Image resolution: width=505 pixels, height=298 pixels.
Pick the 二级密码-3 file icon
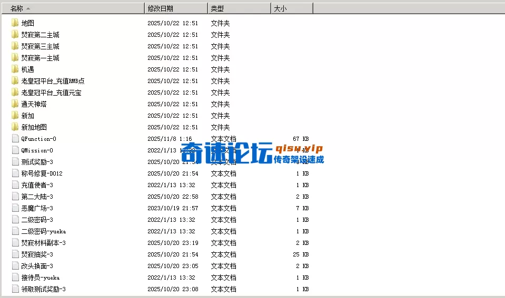(15, 220)
